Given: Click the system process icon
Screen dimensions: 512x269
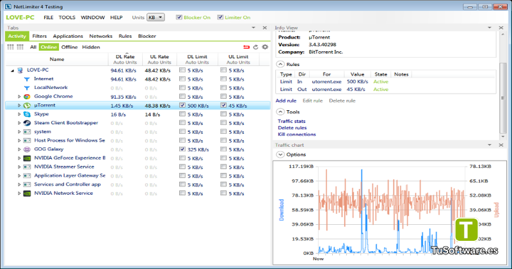Looking at the screenshot, I should [x=27, y=132].
